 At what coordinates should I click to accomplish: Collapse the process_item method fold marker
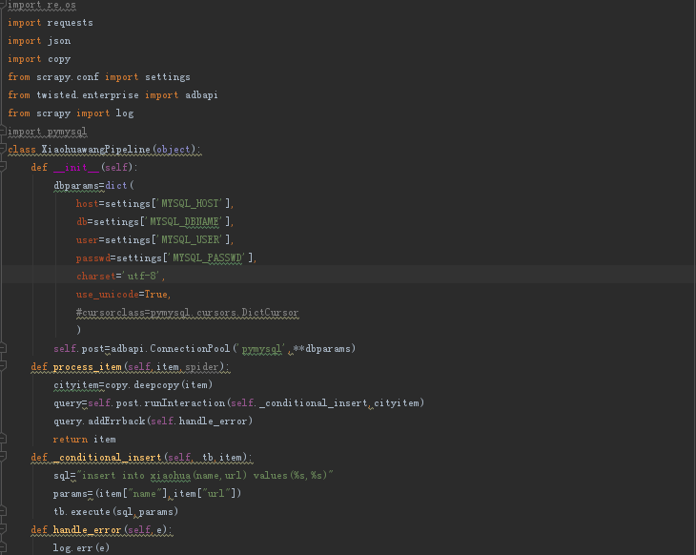[x=2, y=366]
